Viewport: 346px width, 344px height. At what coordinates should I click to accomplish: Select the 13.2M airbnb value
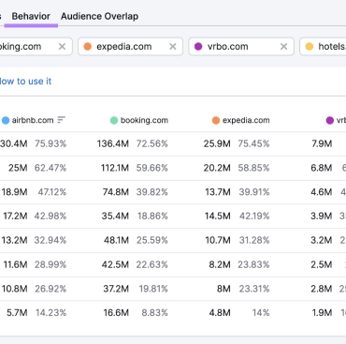14,240
